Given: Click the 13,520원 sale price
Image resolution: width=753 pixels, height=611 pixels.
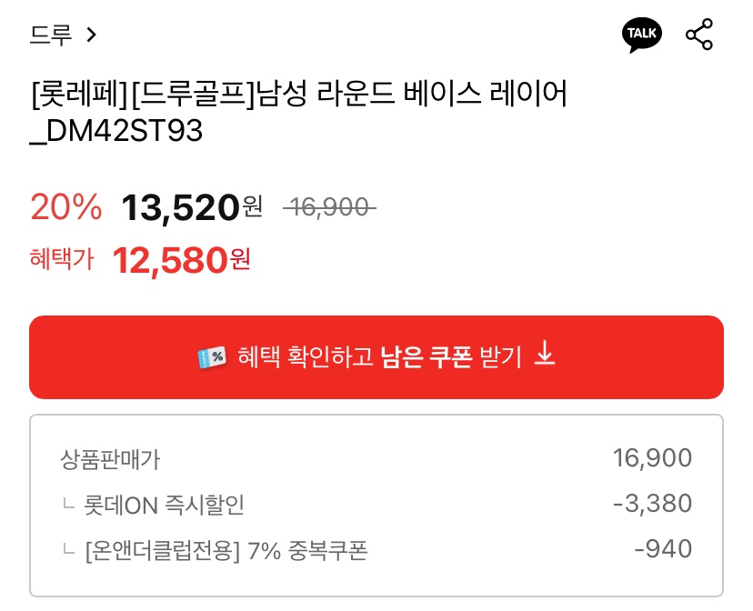Looking at the screenshot, I should [191, 207].
